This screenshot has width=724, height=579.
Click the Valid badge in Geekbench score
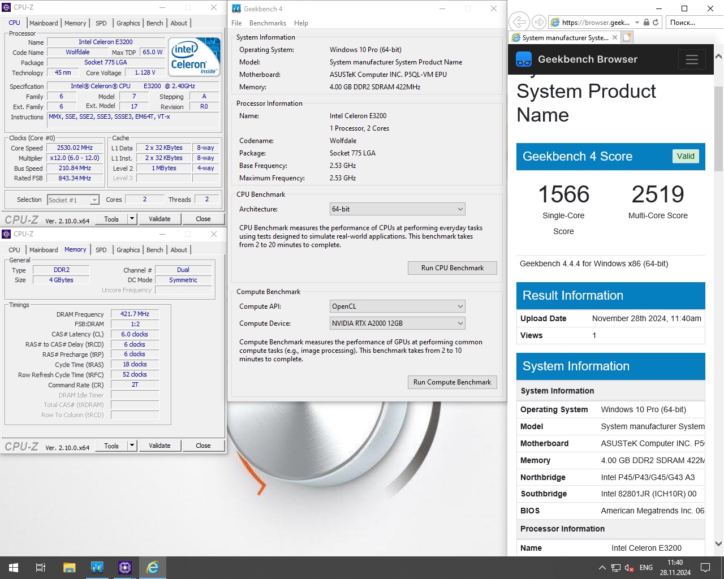click(686, 157)
